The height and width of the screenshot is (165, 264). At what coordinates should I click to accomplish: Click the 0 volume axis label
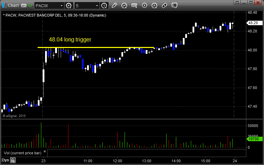point(249,148)
